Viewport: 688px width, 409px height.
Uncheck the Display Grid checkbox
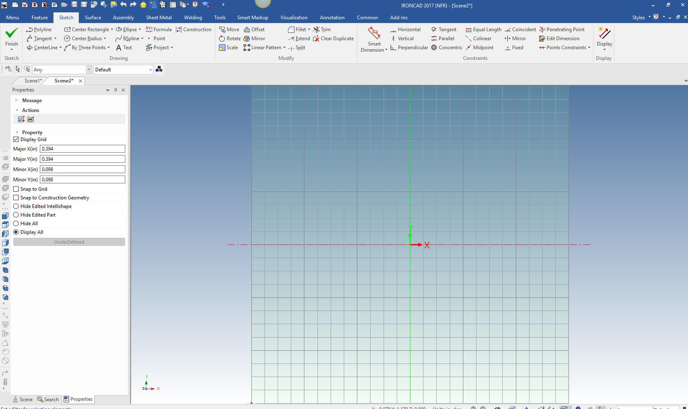point(16,139)
